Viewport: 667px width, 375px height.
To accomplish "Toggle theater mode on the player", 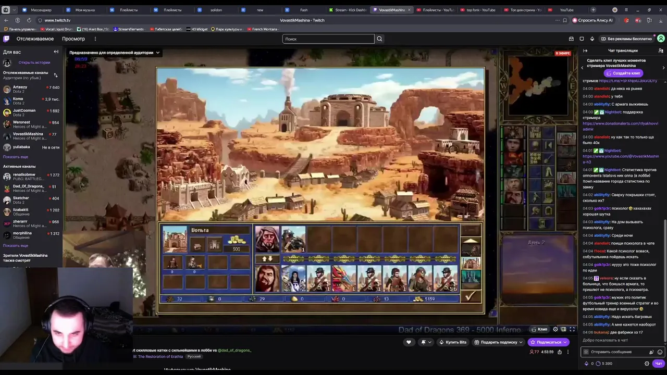I will 563,329.
